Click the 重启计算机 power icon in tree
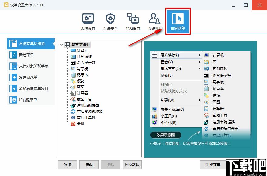The image size is (267, 176). 73,118
